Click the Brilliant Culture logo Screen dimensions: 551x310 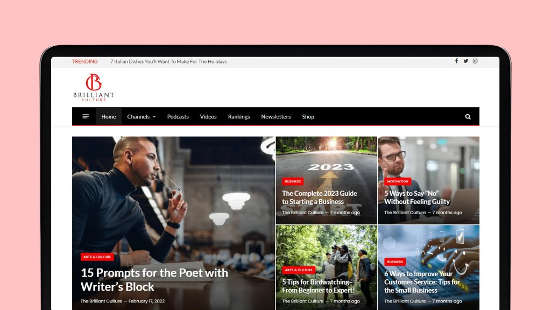pyautogui.click(x=94, y=87)
